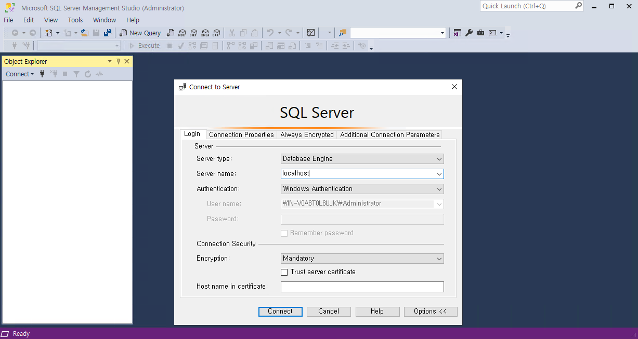Click the Options << button

pyautogui.click(x=431, y=311)
